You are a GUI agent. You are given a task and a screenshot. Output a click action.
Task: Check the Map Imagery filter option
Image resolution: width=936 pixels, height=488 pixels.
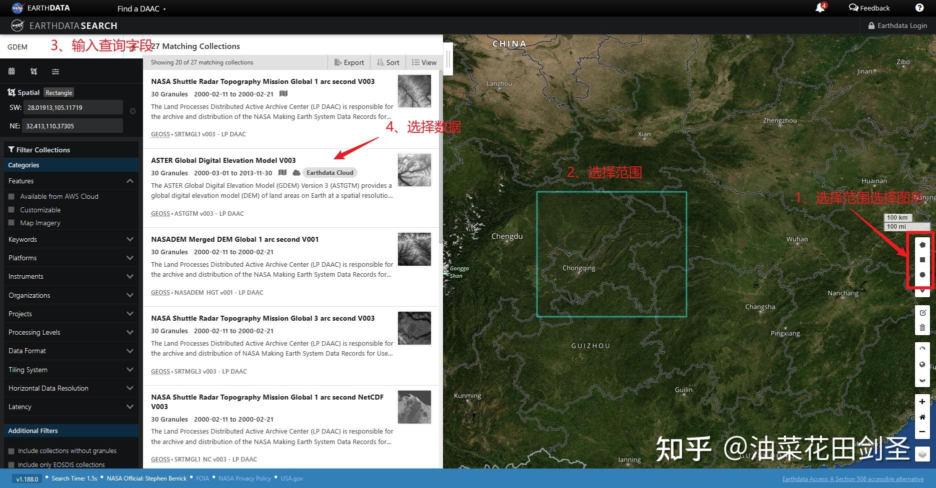click(x=11, y=223)
